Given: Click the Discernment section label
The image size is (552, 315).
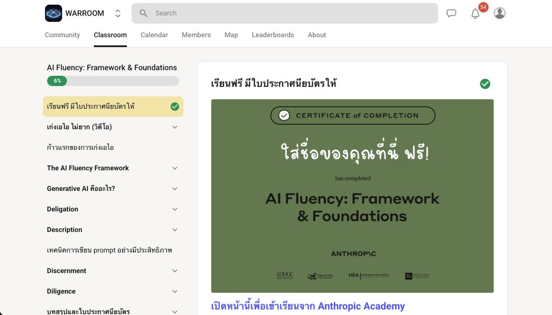Looking at the screenshot, I should point(67,271).
